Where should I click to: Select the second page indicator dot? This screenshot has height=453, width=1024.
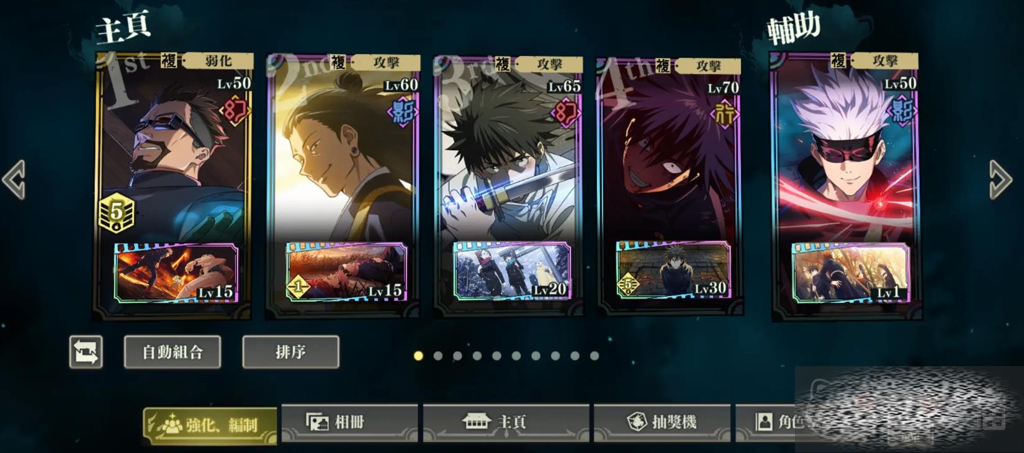point(438,356)
